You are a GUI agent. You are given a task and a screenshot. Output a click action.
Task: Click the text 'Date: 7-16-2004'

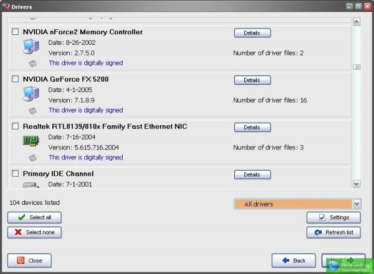tap(72, 137)
